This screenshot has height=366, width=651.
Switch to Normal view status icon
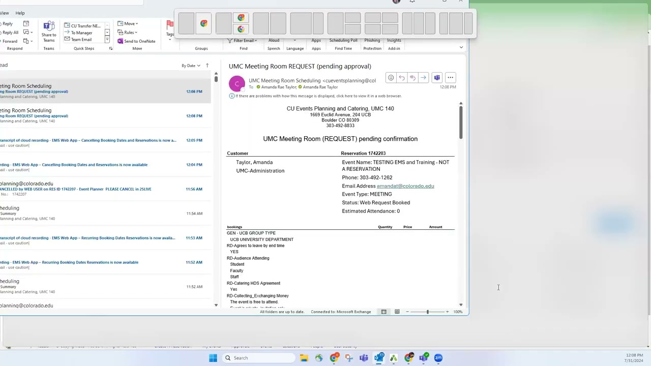pyautogui.click(x=383, y=312)
